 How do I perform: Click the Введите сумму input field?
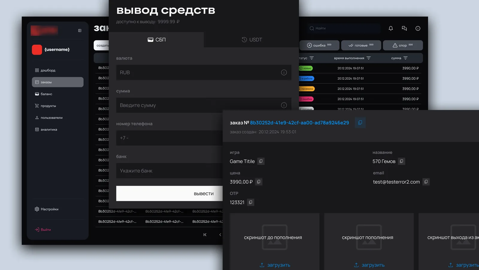click(204, 105)
